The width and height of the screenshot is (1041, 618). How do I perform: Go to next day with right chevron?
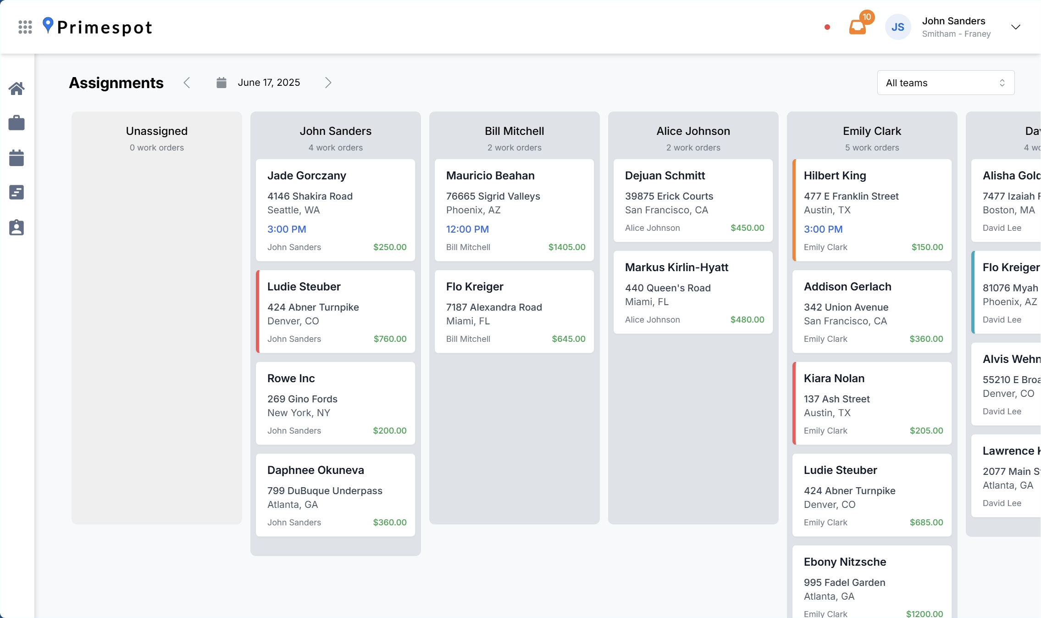(328, 83)
